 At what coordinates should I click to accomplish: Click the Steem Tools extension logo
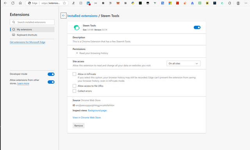[x=77, y=27]
